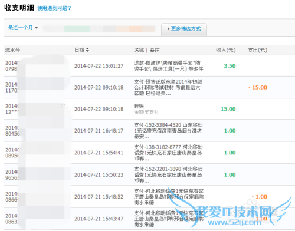Open the 支付-预售正版东奥2014年初级 transaction
Image resolution: width=295 pixels, height=231 pixels.
pyautogui.click(x=168, y=87)
